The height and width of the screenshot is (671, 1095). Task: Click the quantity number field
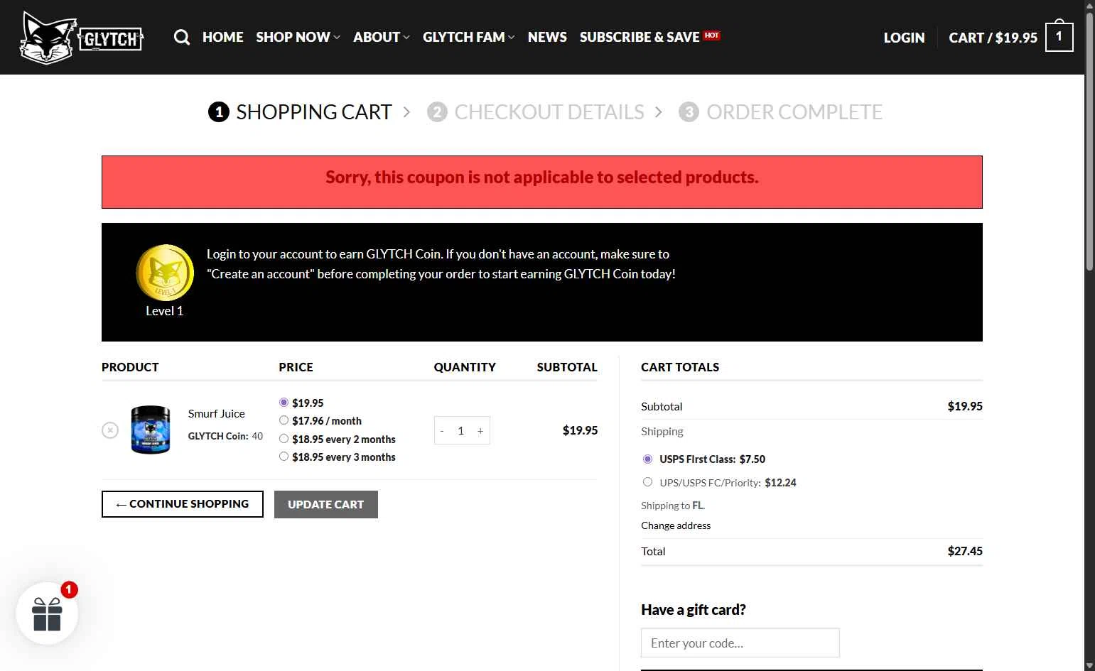(460, 431)
